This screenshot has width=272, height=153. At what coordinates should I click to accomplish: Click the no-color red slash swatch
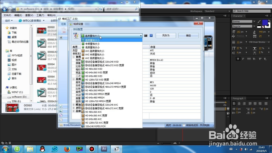tap(263, 27)
